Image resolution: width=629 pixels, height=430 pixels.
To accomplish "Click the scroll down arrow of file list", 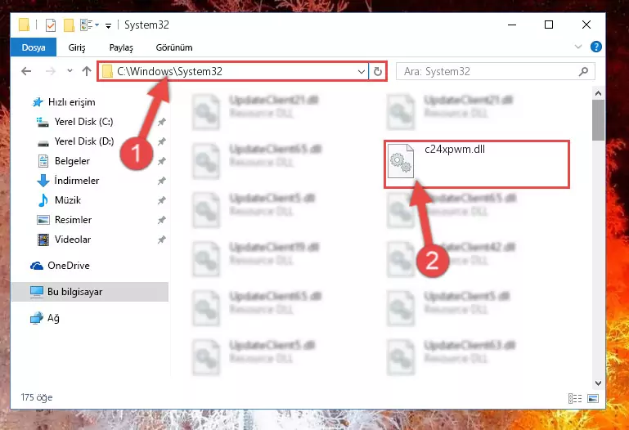I will tap(598, 383).
